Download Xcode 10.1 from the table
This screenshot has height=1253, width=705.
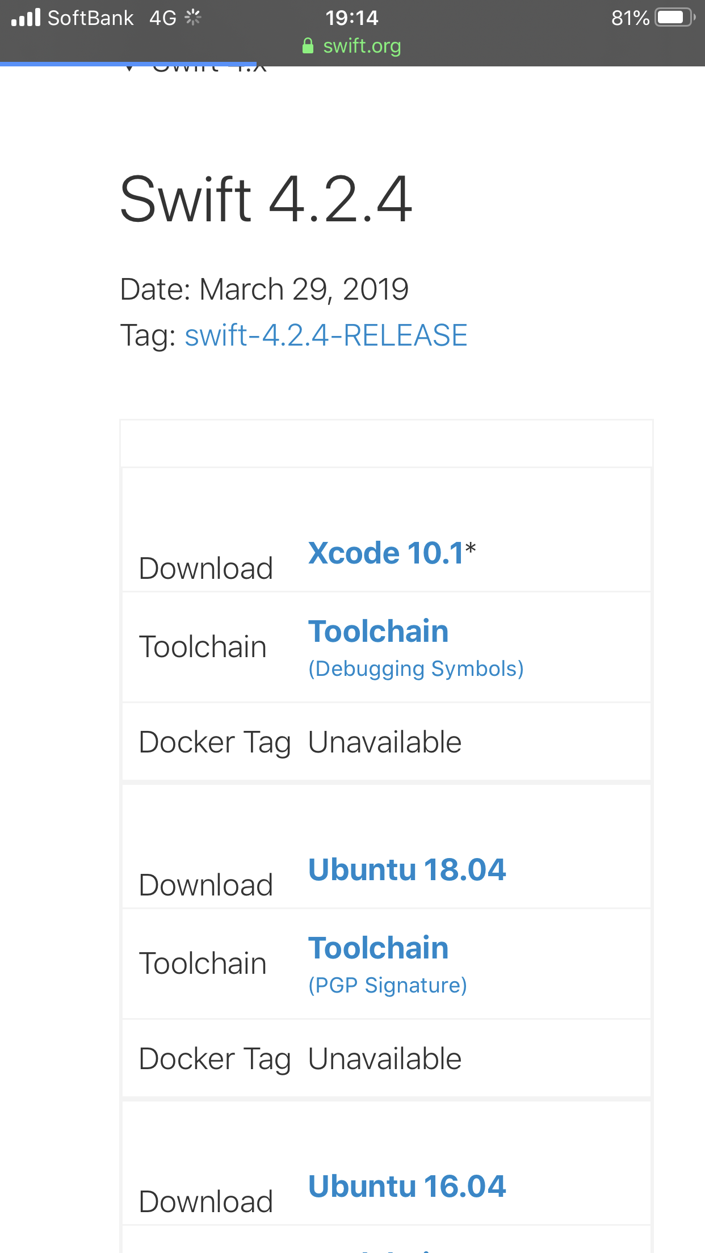pos(386,552)
